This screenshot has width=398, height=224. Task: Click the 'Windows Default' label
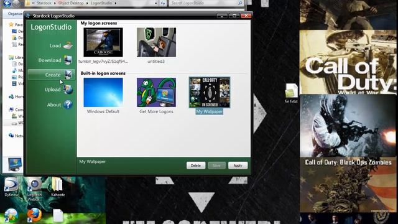[x=103, y=111]
